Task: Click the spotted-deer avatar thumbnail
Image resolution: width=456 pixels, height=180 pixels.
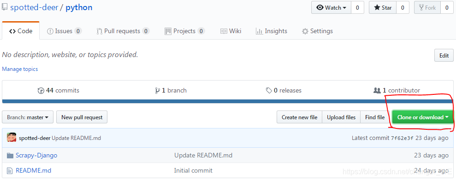Action: tap(12, 137)
